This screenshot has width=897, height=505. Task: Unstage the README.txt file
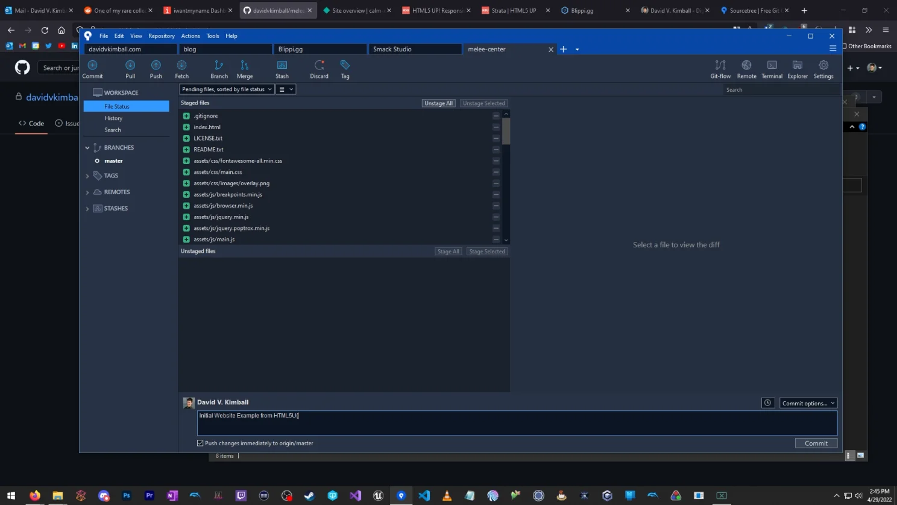(x=496, y=149)
